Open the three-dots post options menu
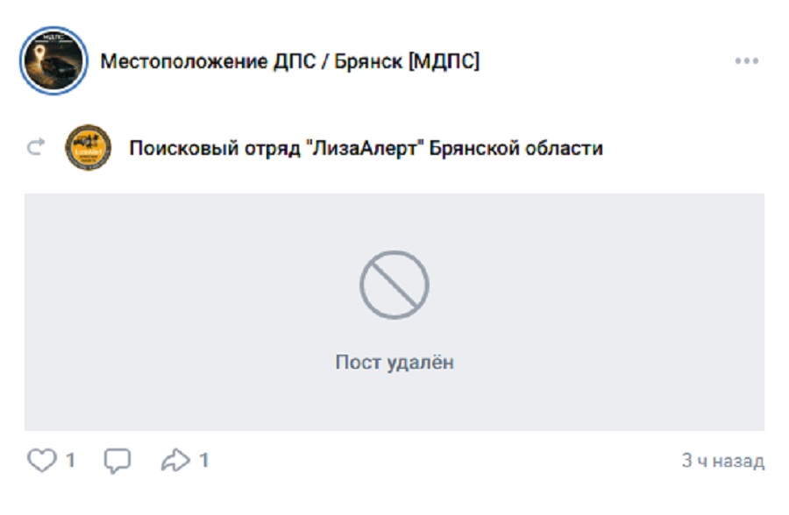Viewport: 789px width, 515px height. click(x=746, y=60)
